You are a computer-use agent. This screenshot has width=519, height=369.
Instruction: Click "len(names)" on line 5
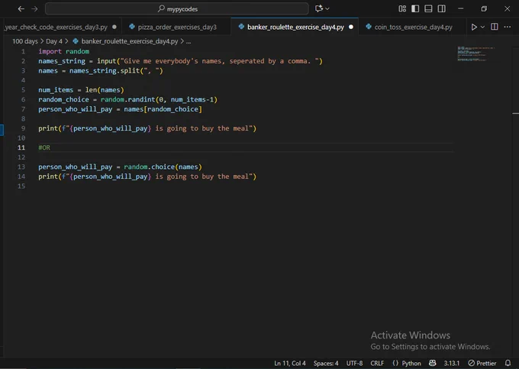tap(105, 90)
